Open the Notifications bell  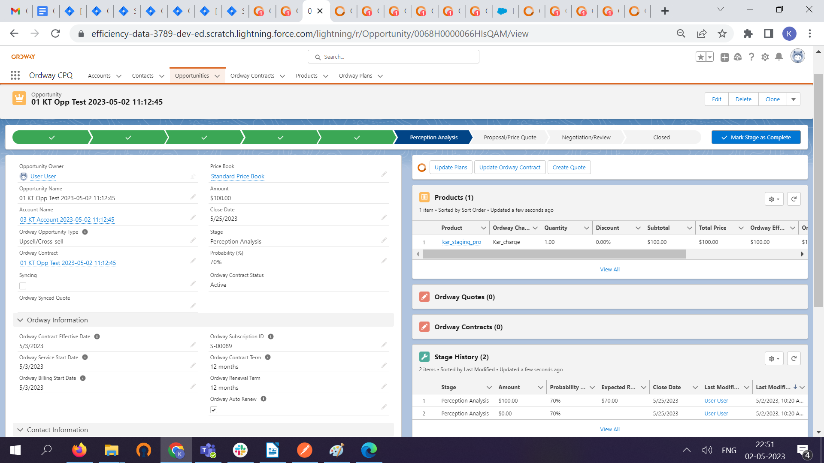pos(779,57)
